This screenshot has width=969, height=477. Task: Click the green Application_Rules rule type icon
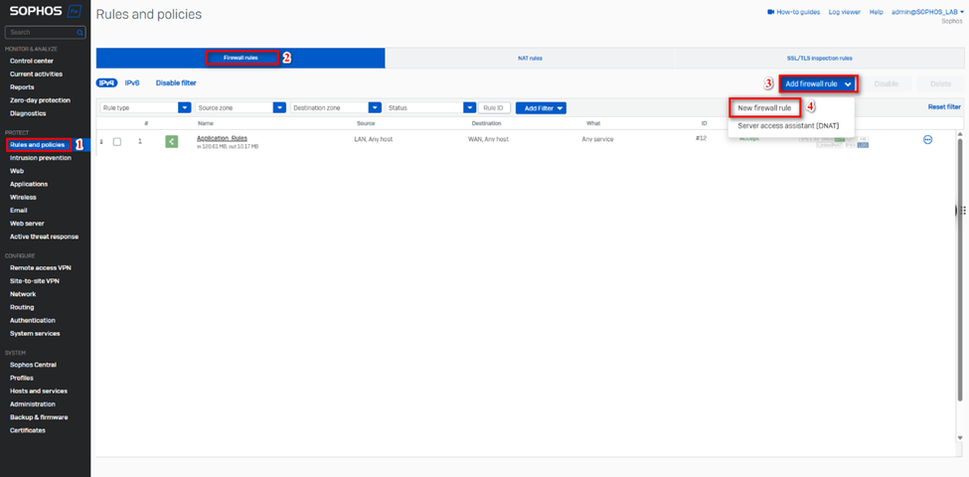[171, 141]
